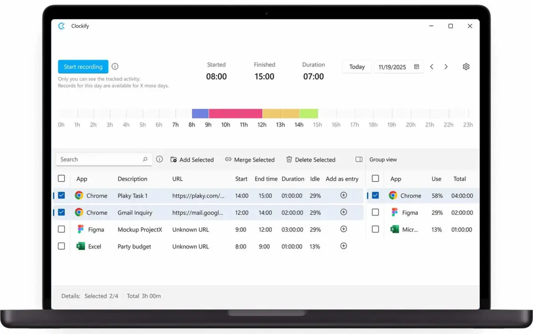Click Chrome icon in Group view list
Image resolution: width=533 pixels, height=334 pixels.
[x=393, y=196]
